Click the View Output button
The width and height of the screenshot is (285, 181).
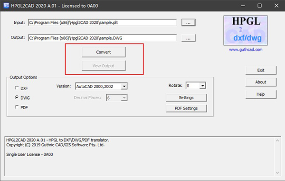point(104,66)
